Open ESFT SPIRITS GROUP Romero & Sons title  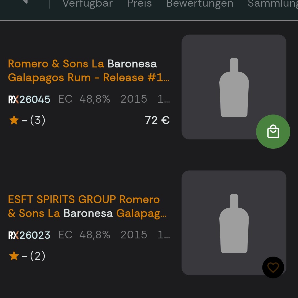pyautogui.click(x=87, y=206)
